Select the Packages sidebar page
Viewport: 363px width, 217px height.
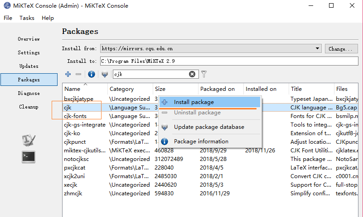(29, 80)
